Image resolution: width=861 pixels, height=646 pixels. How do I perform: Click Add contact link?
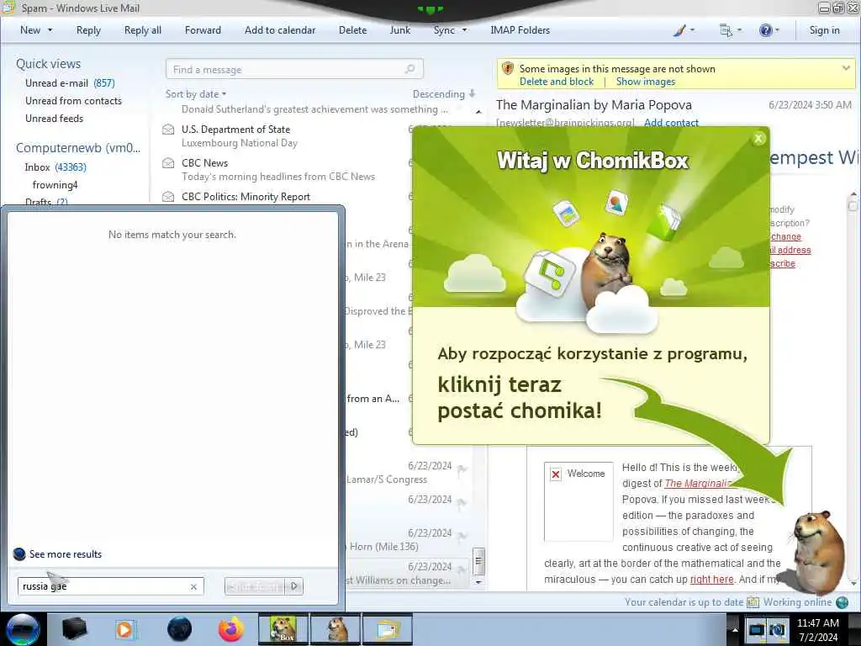click(671, 123)
